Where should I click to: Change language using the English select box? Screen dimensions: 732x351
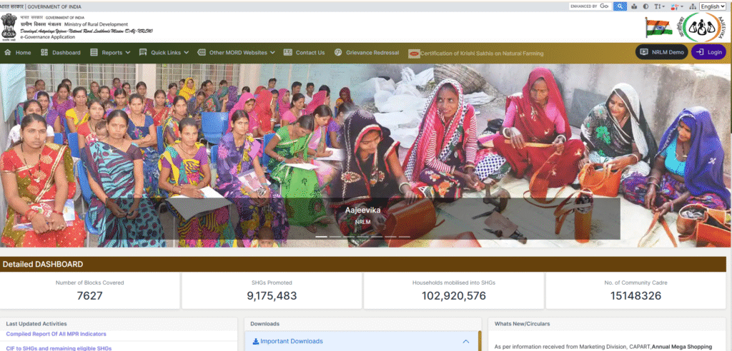coord(713,6)
